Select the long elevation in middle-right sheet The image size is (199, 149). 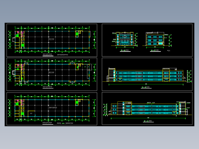(147, 76)
